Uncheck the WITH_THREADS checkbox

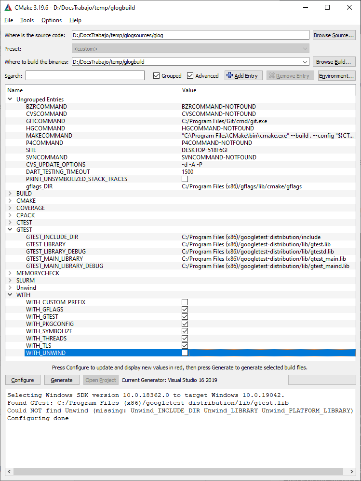185,339
